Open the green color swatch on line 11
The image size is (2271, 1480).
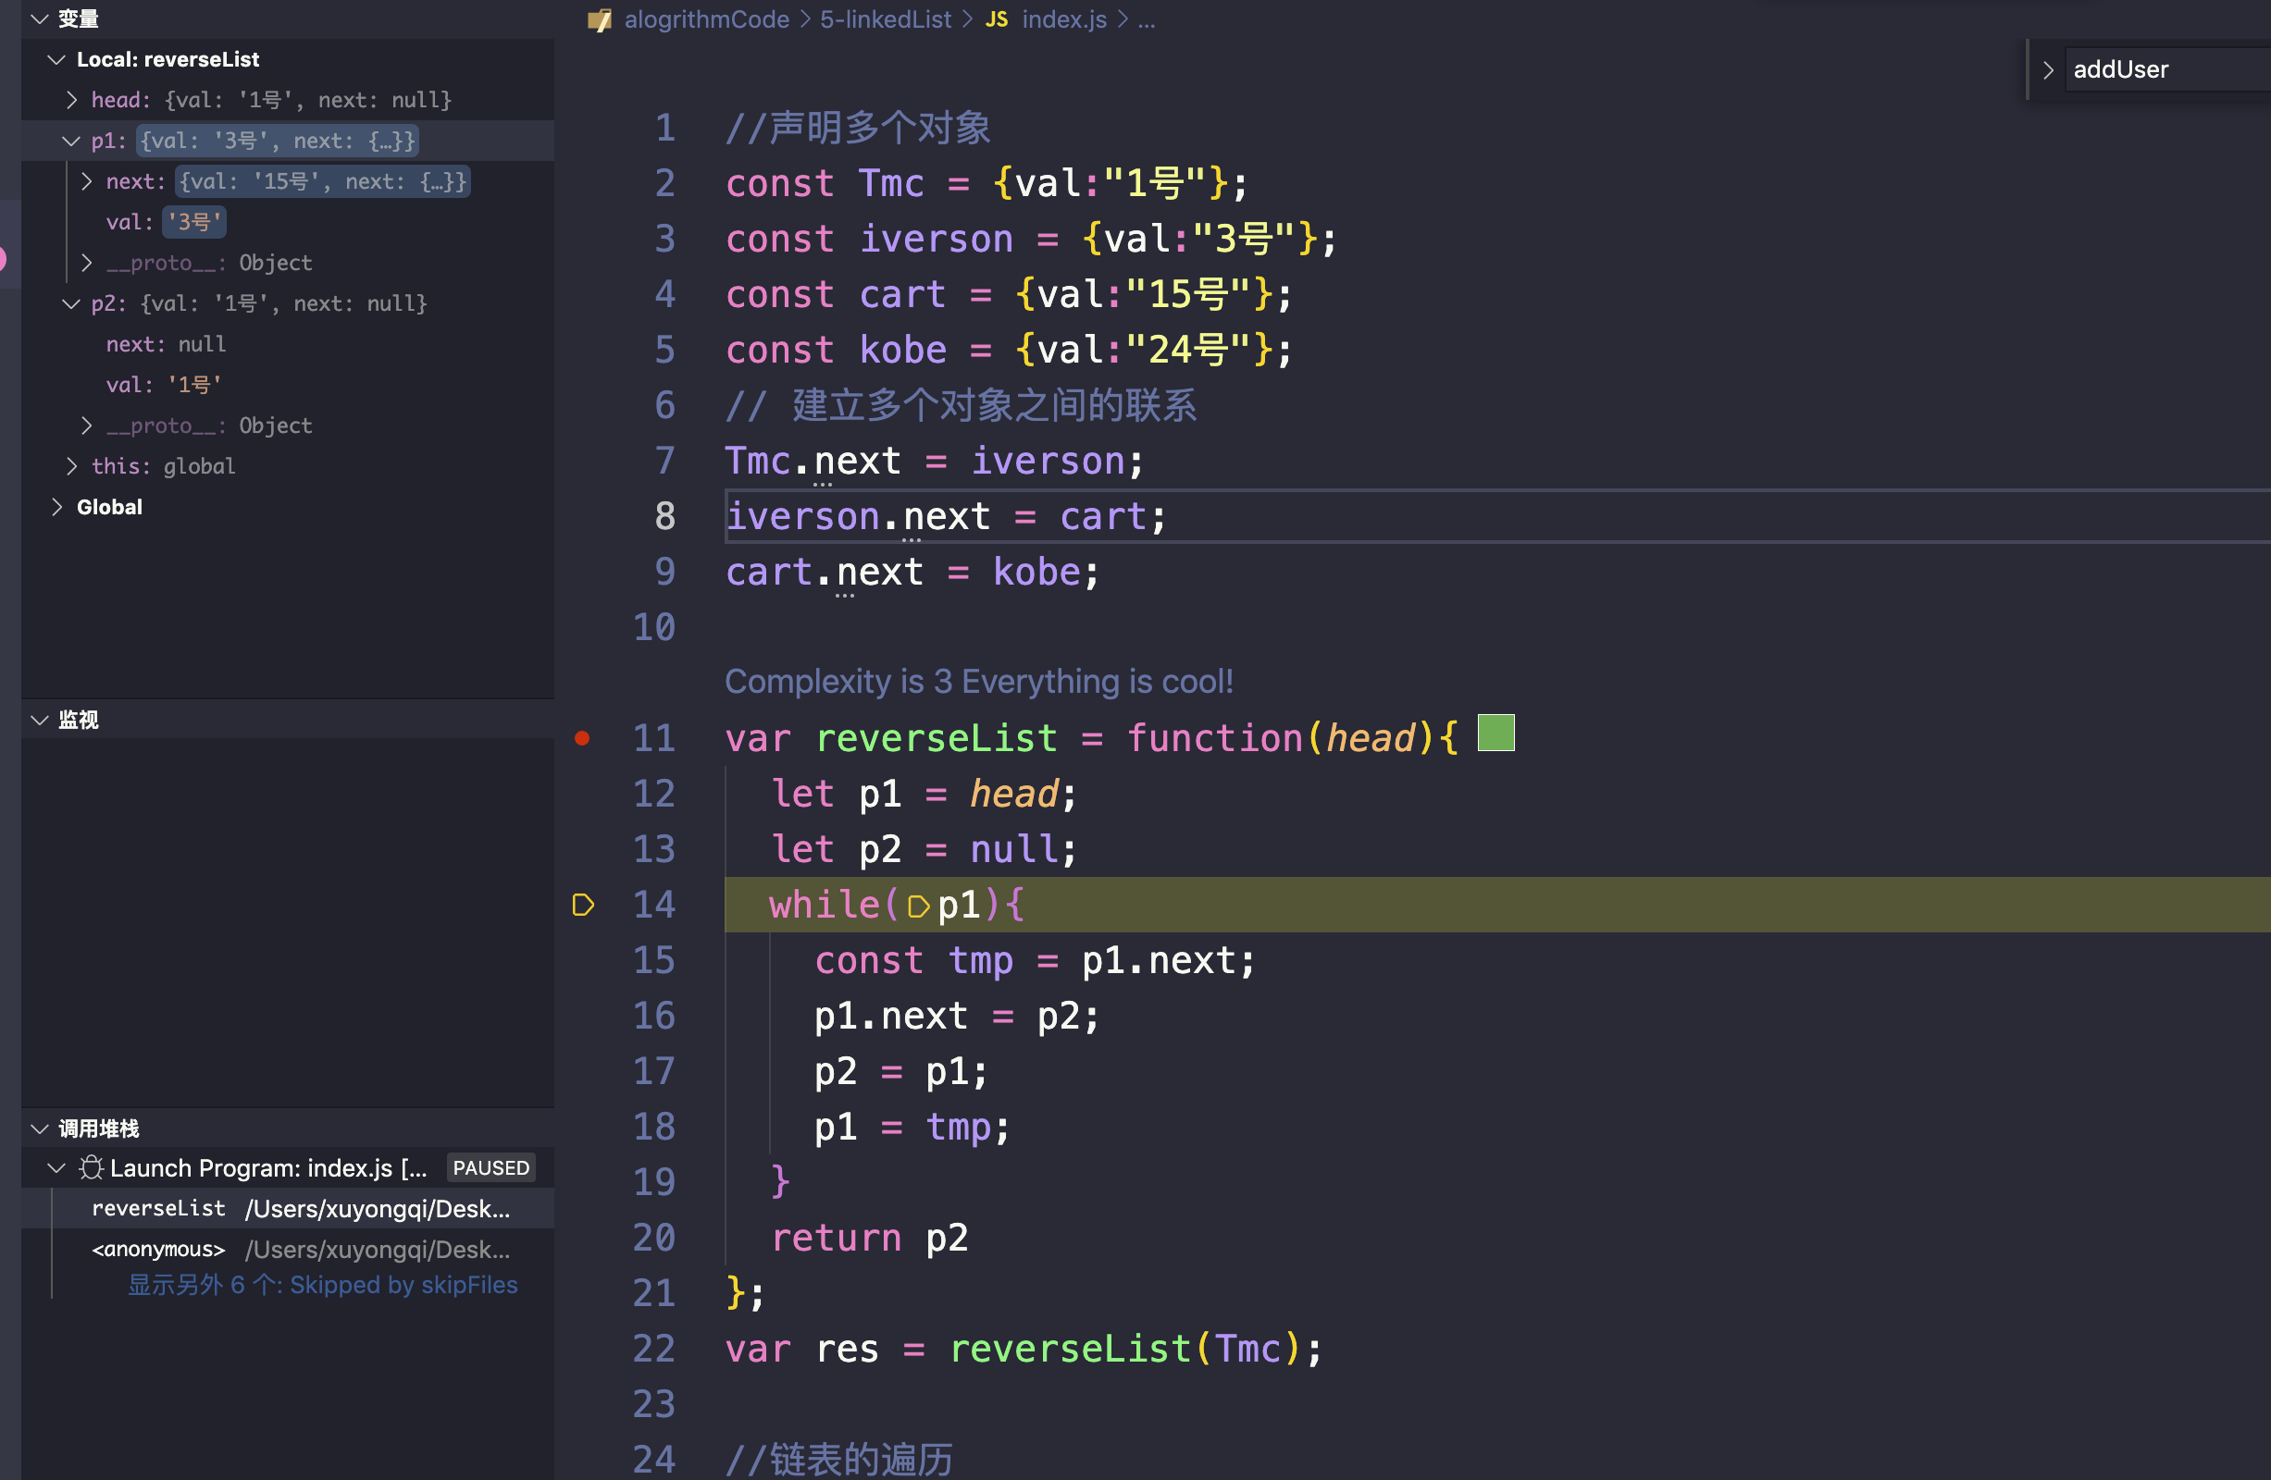(1495, 734)
